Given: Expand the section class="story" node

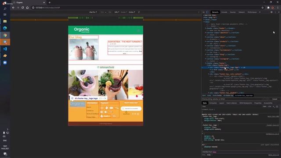Looking at the screenshot, I should click(x=205, y=46).
